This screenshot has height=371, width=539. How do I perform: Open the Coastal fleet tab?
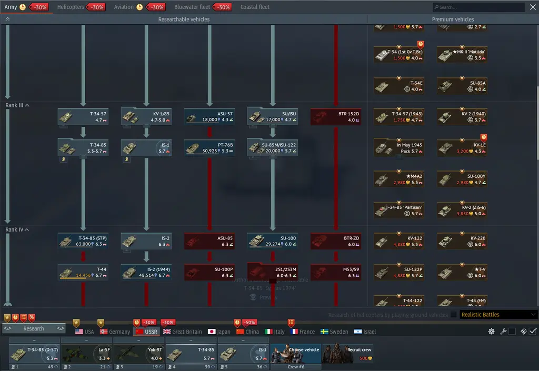click(x=255, y=7)
